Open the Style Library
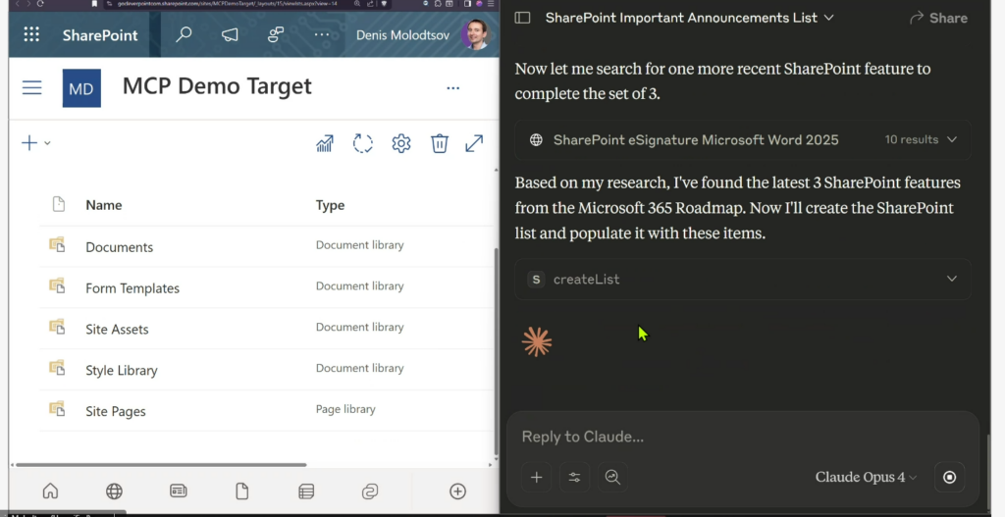This screenshot has width=1005, height=517. (122, 370)
